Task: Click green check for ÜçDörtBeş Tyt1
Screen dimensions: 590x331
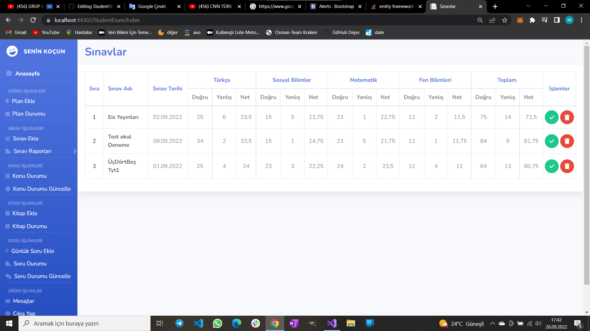Action: (552, 166)
